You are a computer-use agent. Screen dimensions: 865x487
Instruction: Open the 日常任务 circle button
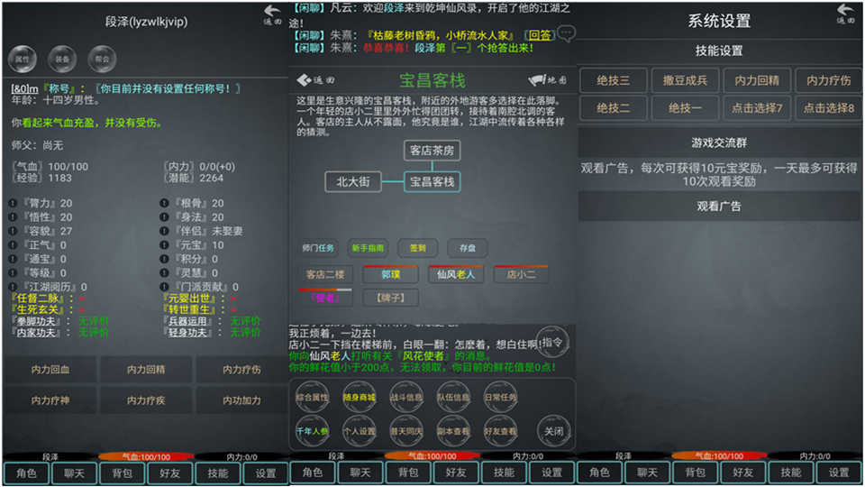click(500, 397)
